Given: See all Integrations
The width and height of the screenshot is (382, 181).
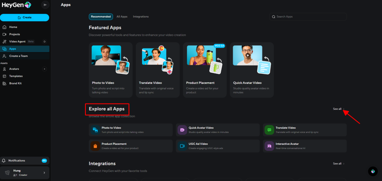Looking at the screenshot, I should pos(338,163).
